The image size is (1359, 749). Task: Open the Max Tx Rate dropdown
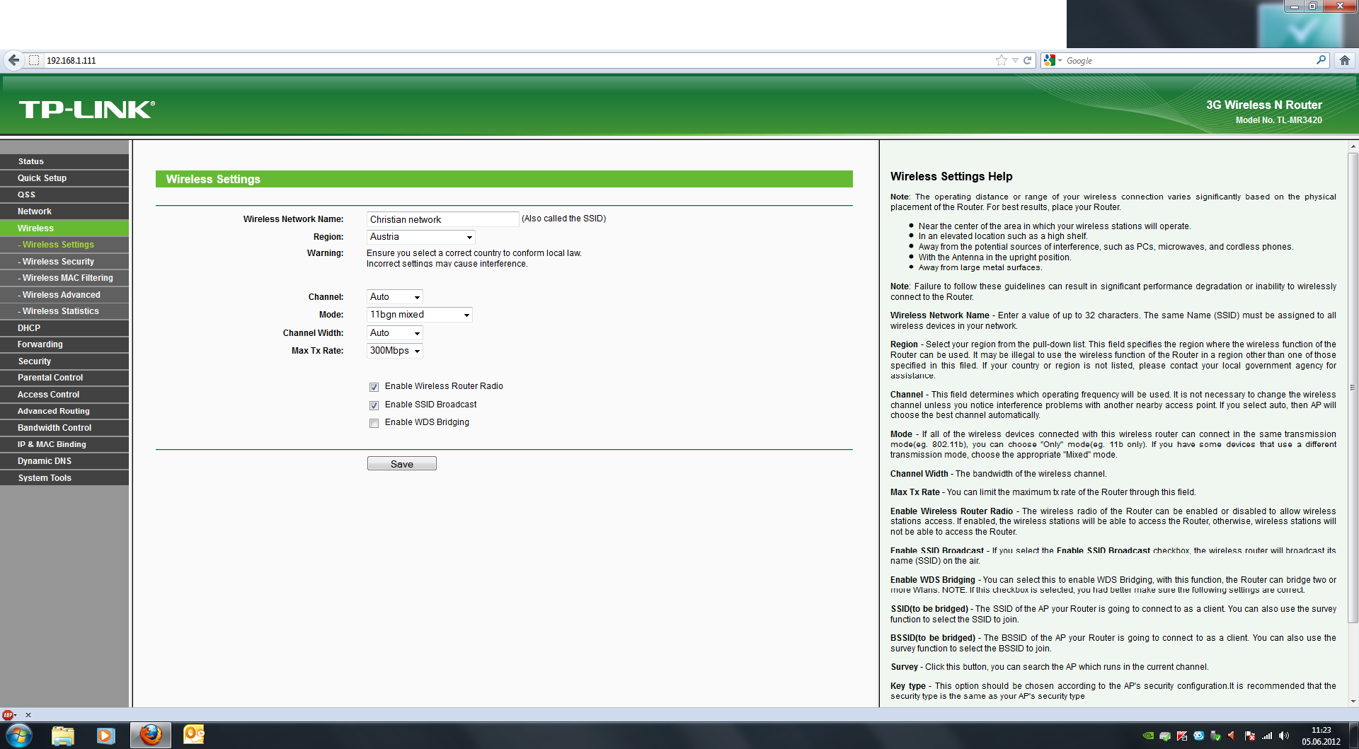tap(394, 351)
